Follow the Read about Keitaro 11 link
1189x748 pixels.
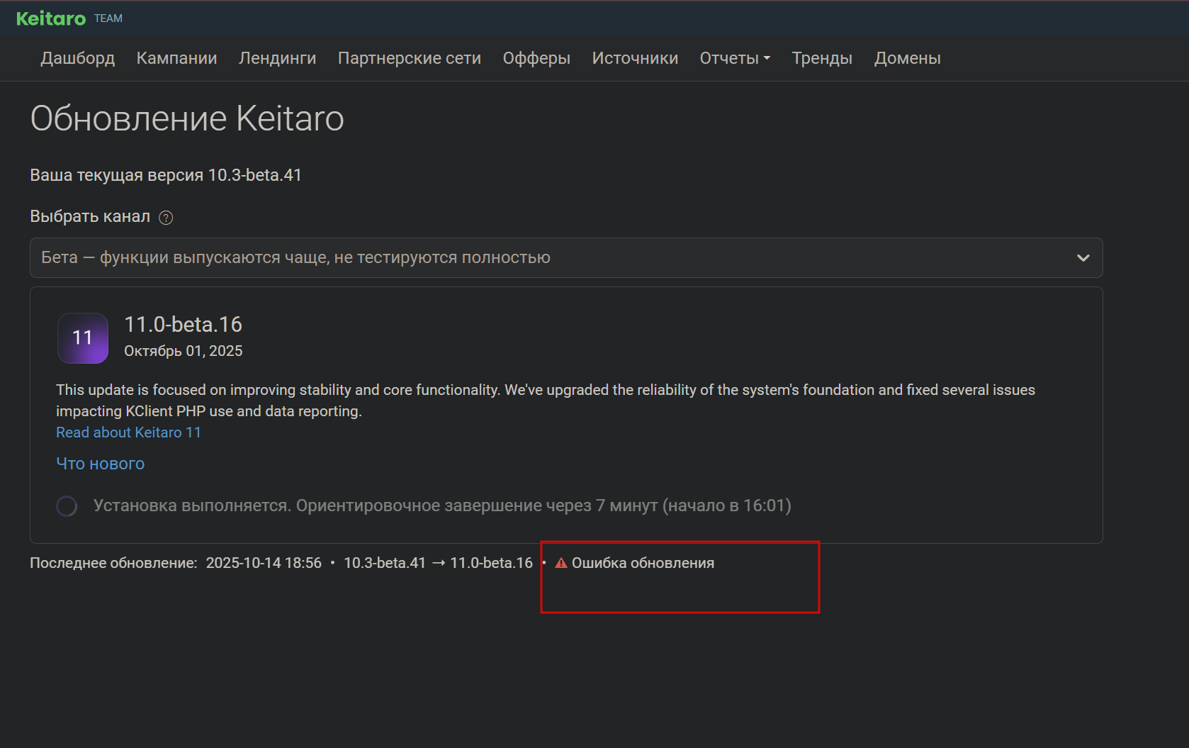pyautogui.click(x=128, y=432)
